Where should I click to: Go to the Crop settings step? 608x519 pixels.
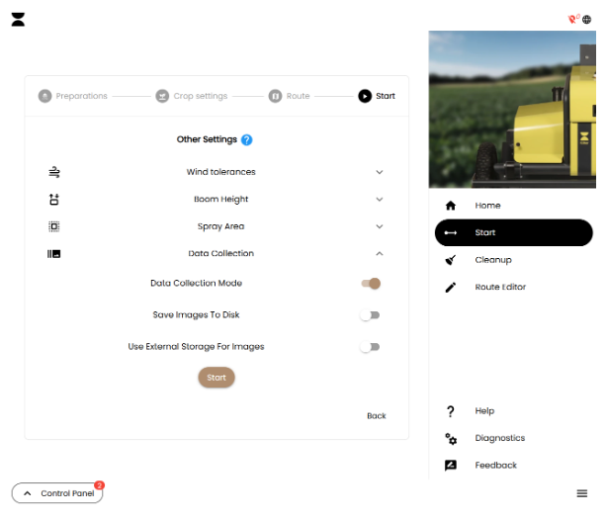click(192, 96)
